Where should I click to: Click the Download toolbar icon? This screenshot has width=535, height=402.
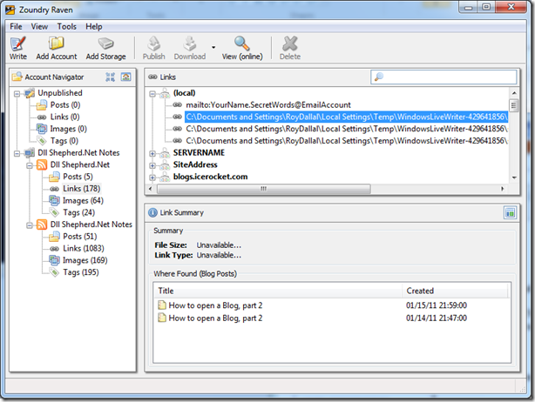[189, 44]
